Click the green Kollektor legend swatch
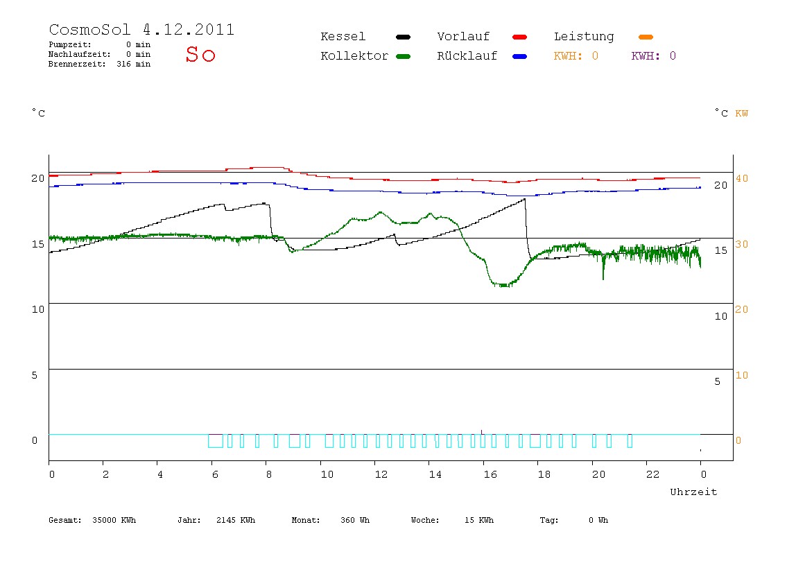This screenshot has height=563, width=796. (403, 56)
